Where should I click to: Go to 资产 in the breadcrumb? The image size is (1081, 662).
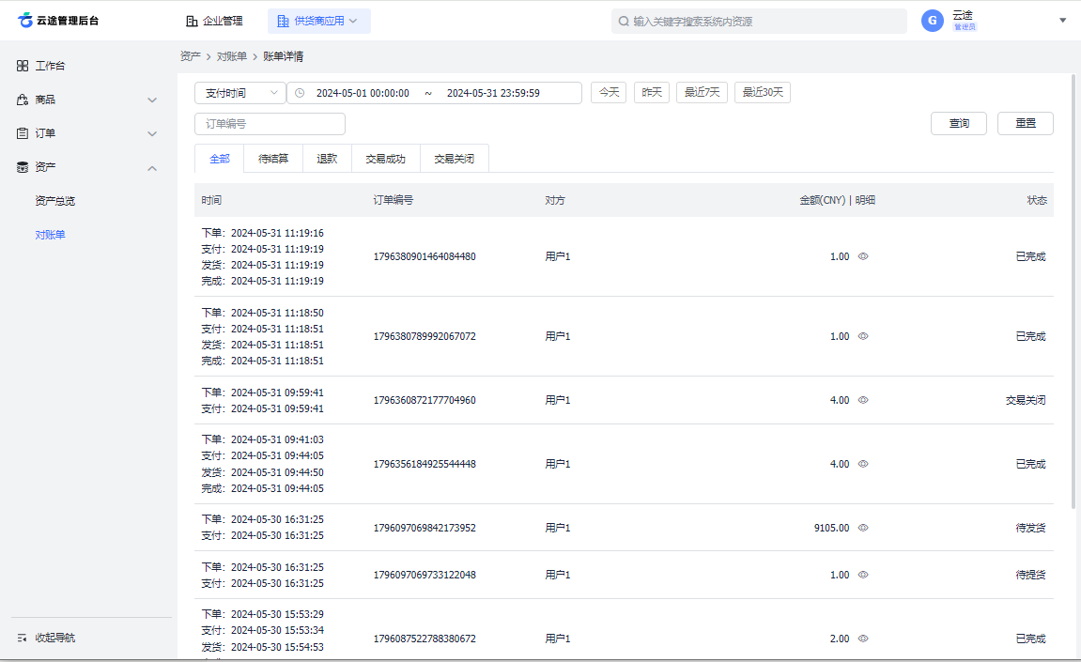click(191, 56)
